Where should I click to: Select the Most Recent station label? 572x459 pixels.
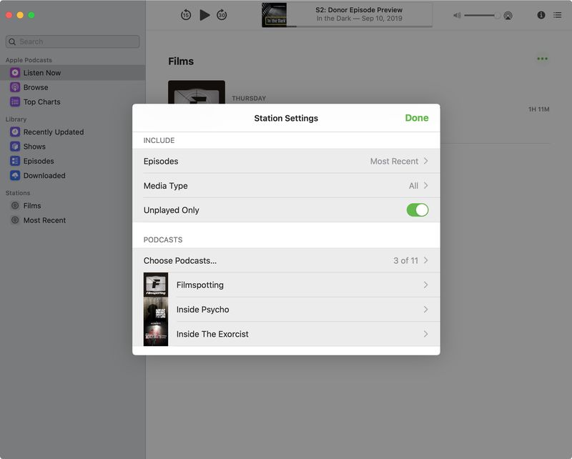click(x=44, y=220)
